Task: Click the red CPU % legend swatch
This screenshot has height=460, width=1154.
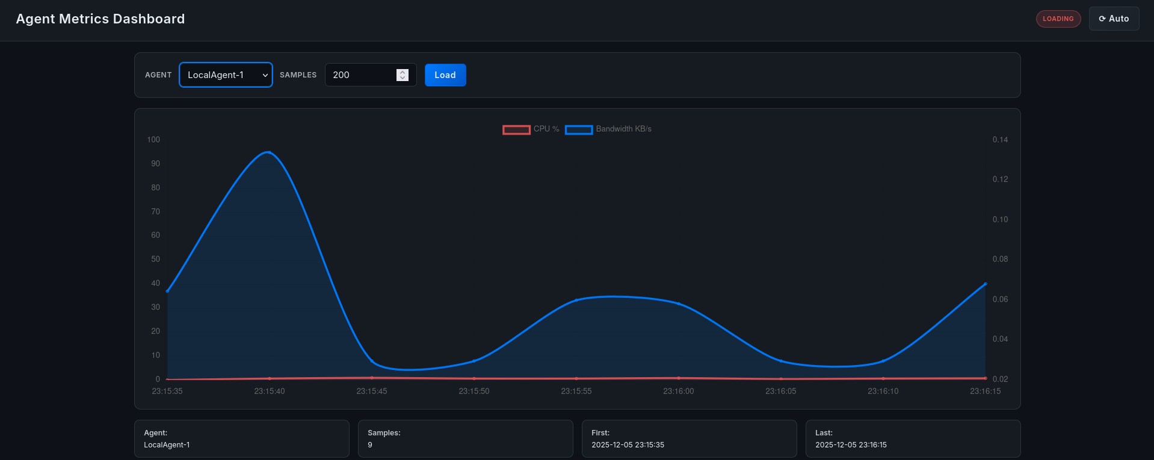Action: click(516, 130)
